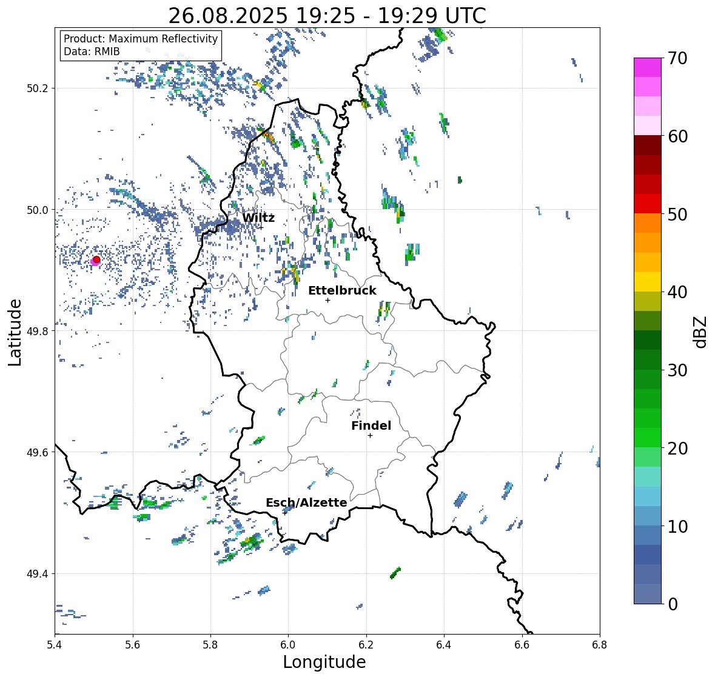This screenshot has height=677, width=715.
Task: Click the 49.4 latitude tick label
Action: point(38,574)
